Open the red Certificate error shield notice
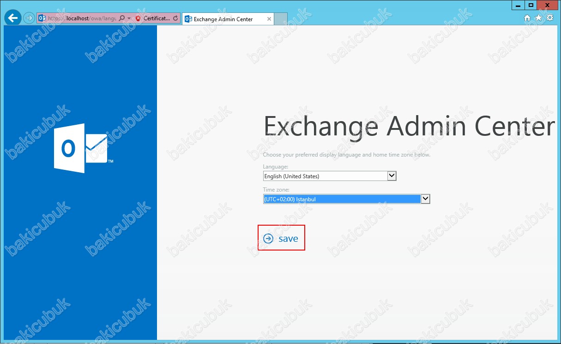Image resolution: width=561 pixels, height=344 pixels. [152, 18]
